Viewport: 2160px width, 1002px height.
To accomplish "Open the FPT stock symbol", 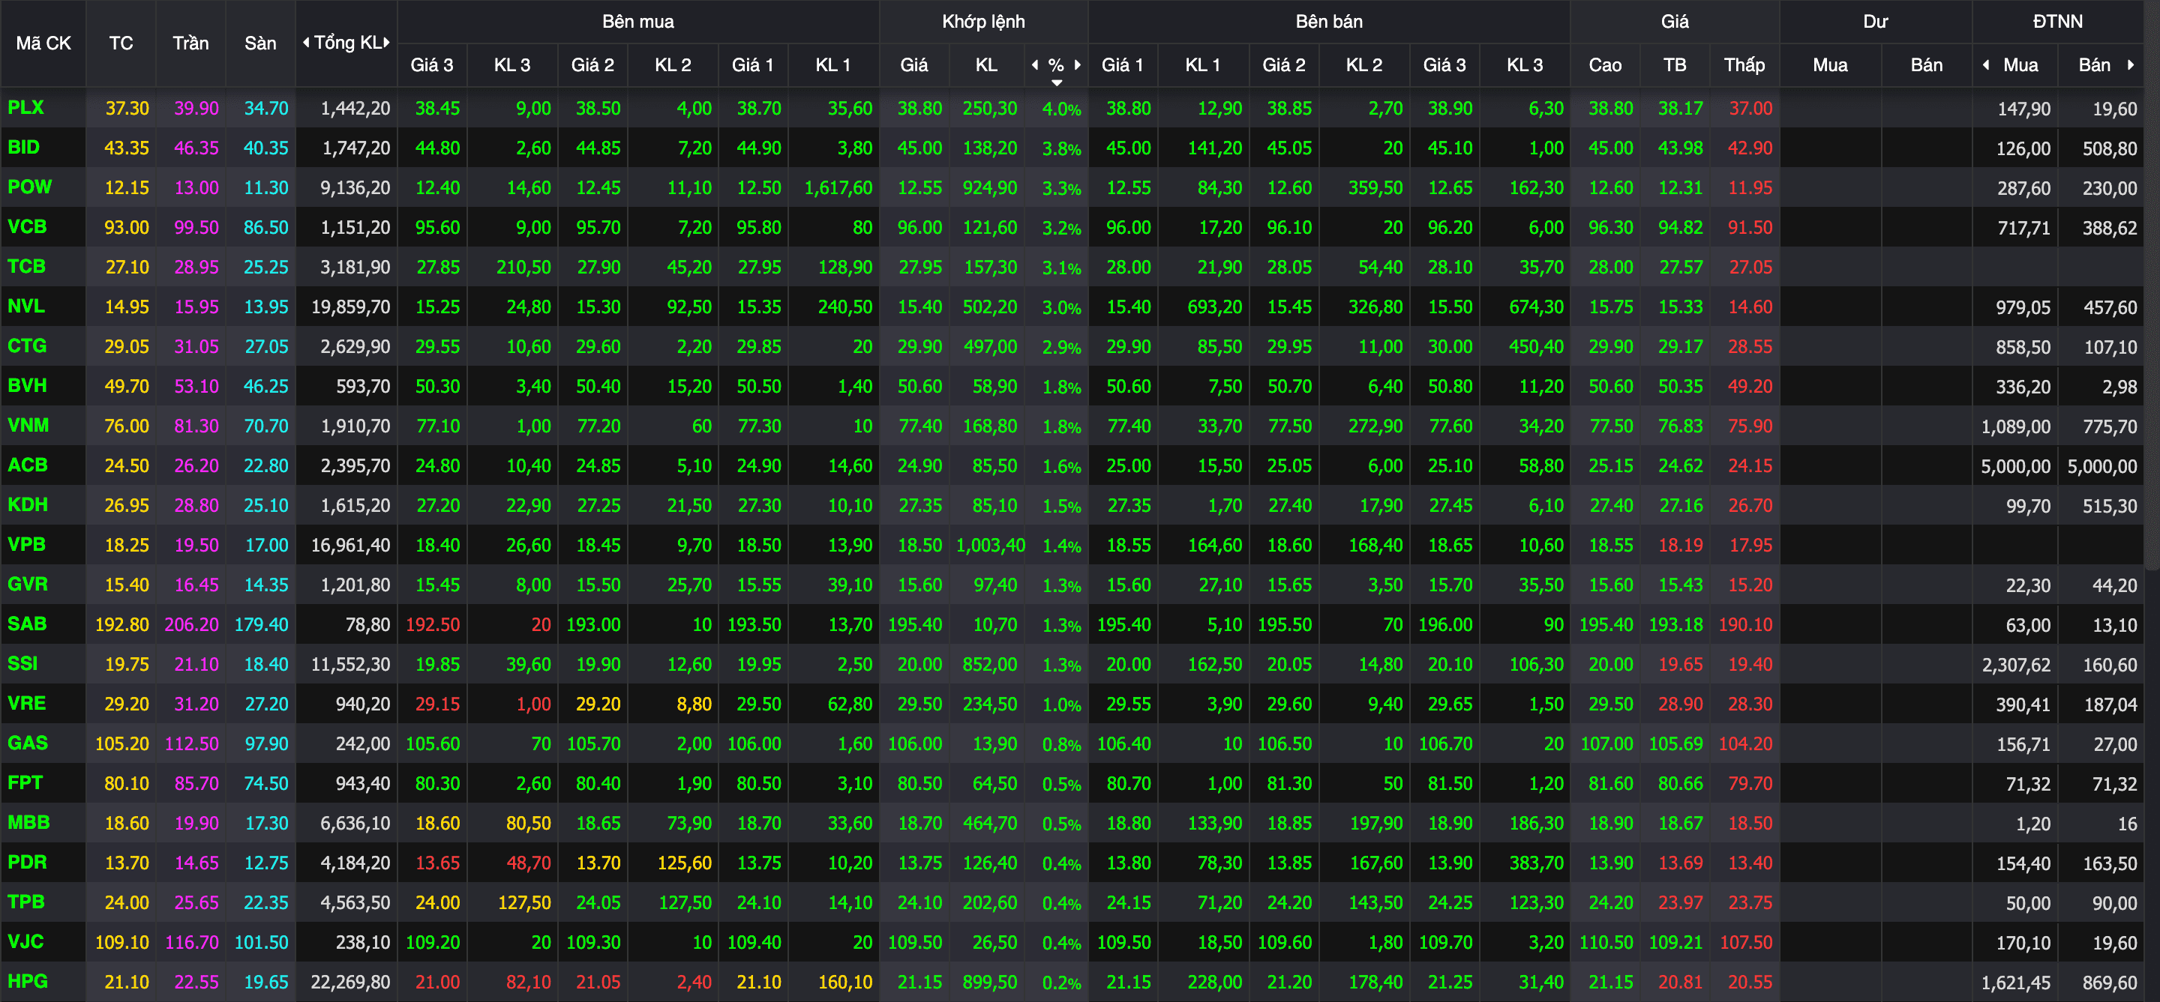I will 25,782.
